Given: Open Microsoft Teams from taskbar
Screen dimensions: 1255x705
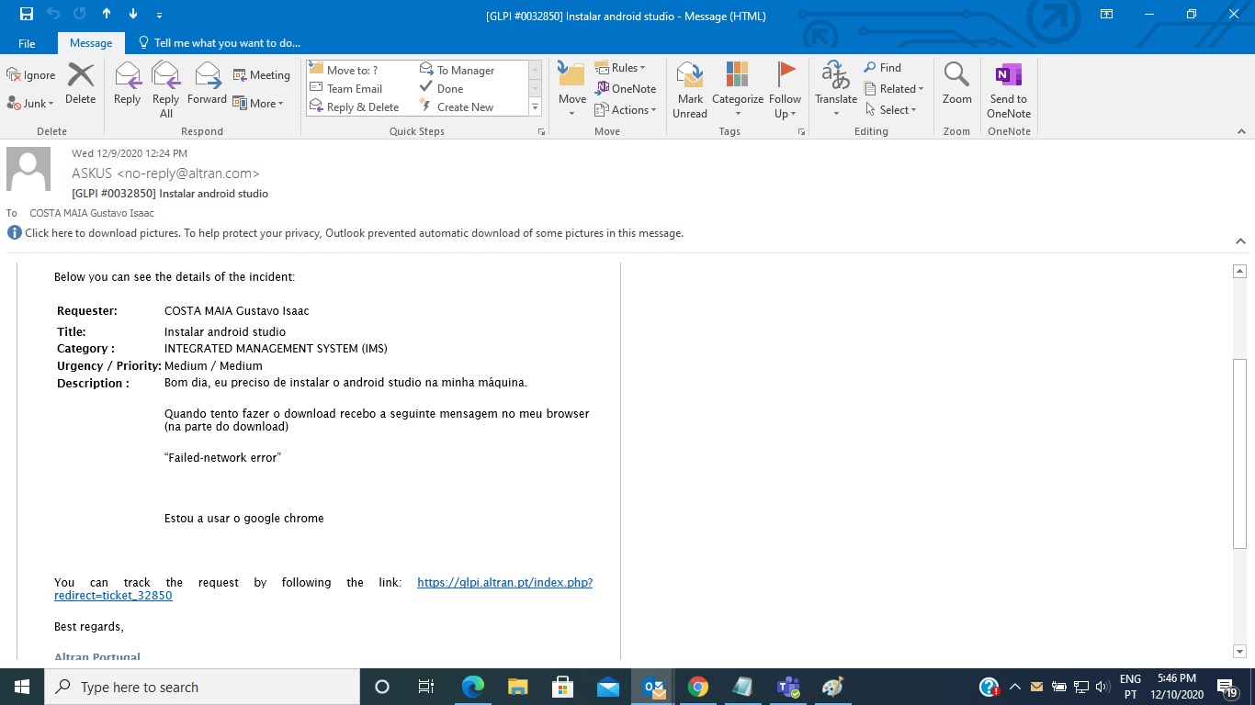Looking at the screenshot, I should click(x=788, y=687).
